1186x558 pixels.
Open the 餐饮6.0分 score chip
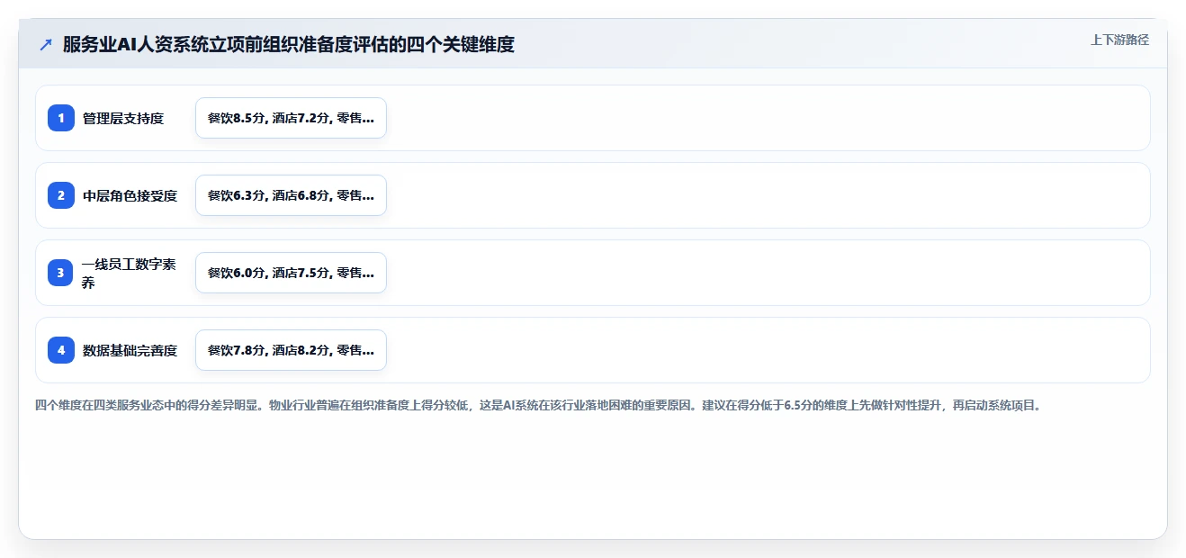[291, 273]
